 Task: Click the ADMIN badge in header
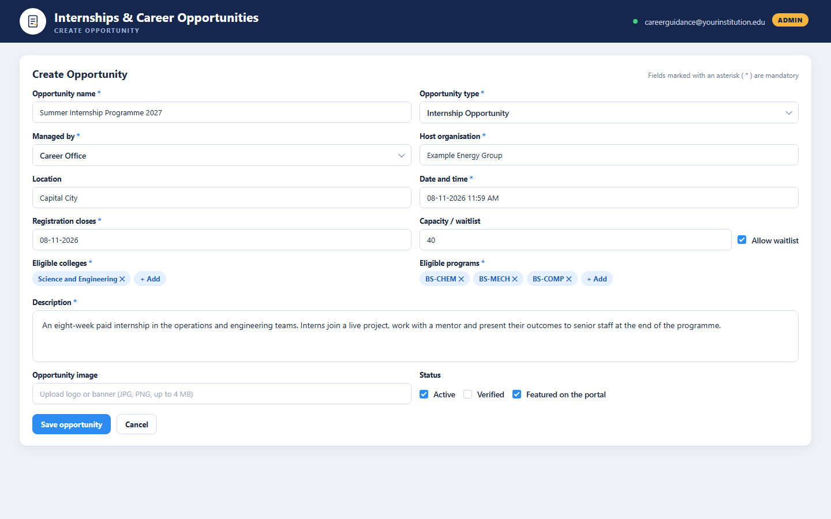tap(790, 20)
